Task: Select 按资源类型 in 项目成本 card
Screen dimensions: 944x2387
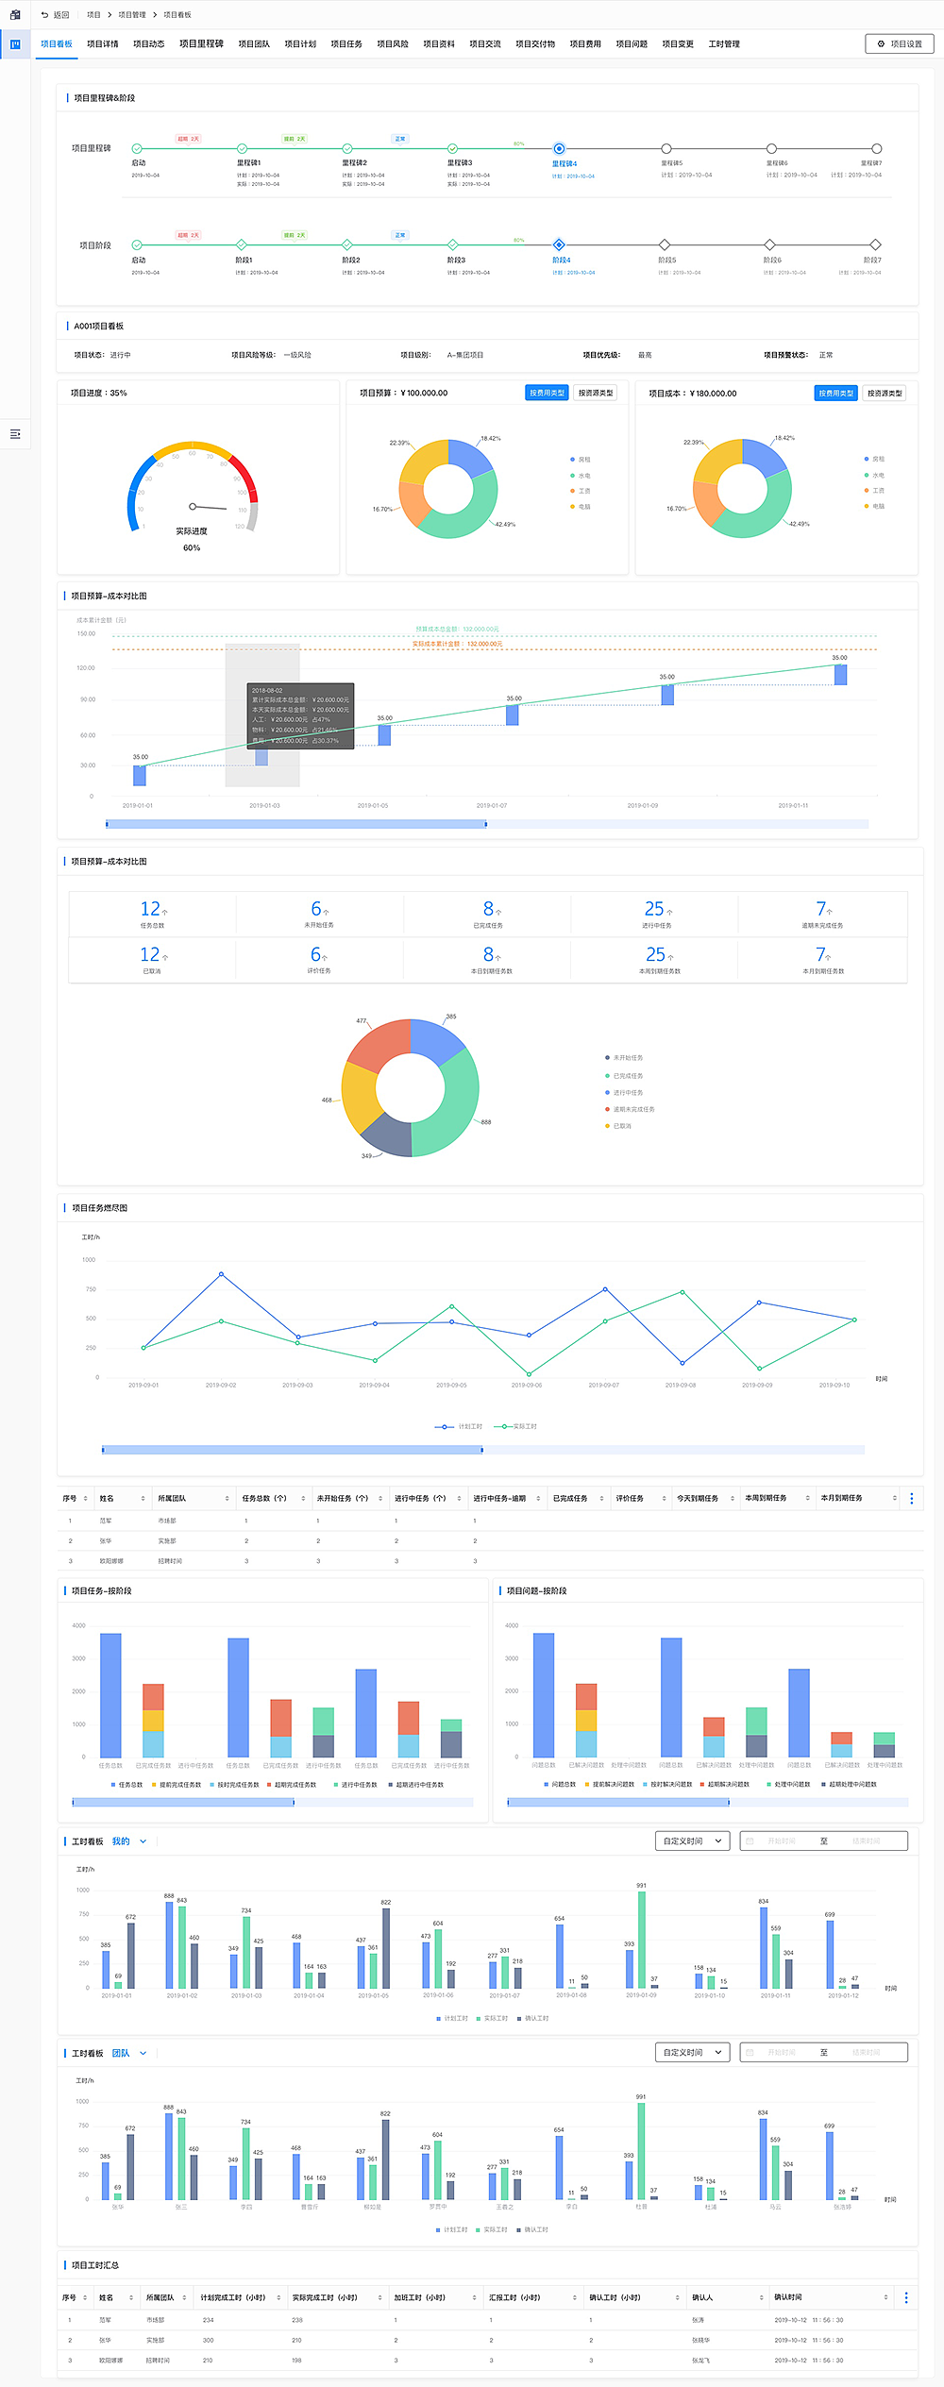Action: [x=885, y=394]
